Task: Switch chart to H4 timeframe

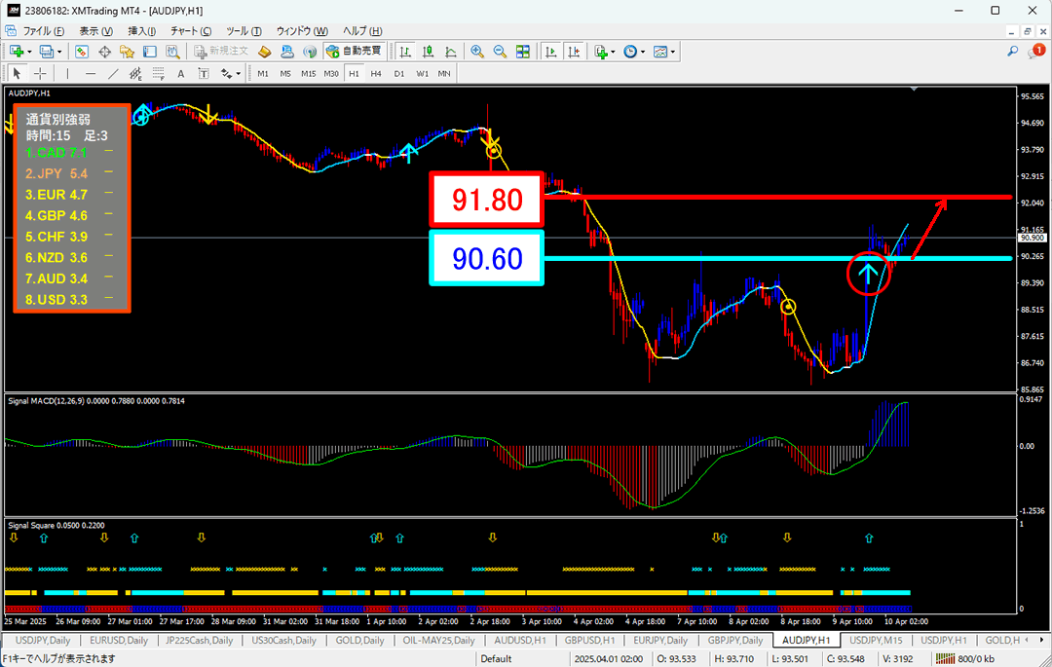Action: tap(376, 73)
